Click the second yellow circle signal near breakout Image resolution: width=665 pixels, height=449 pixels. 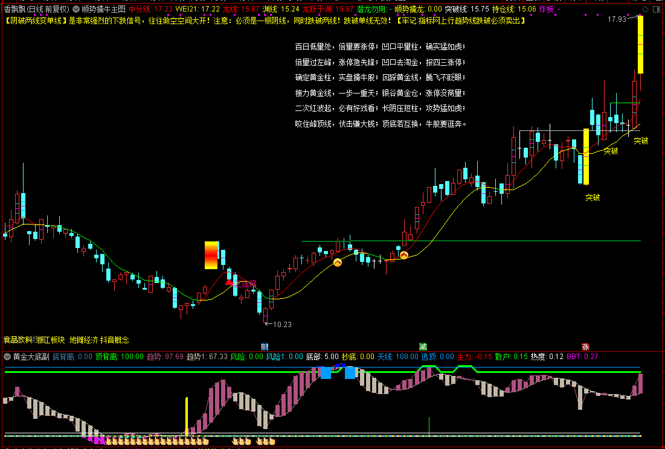click(x=404, y=255)
